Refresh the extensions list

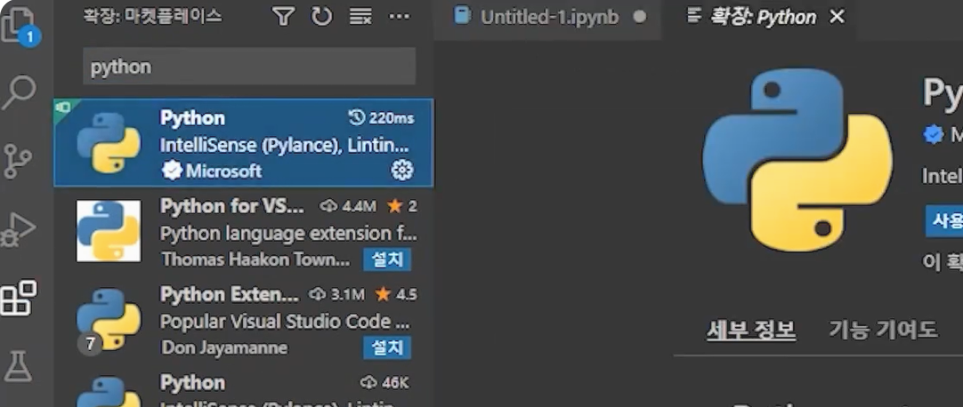321,17
